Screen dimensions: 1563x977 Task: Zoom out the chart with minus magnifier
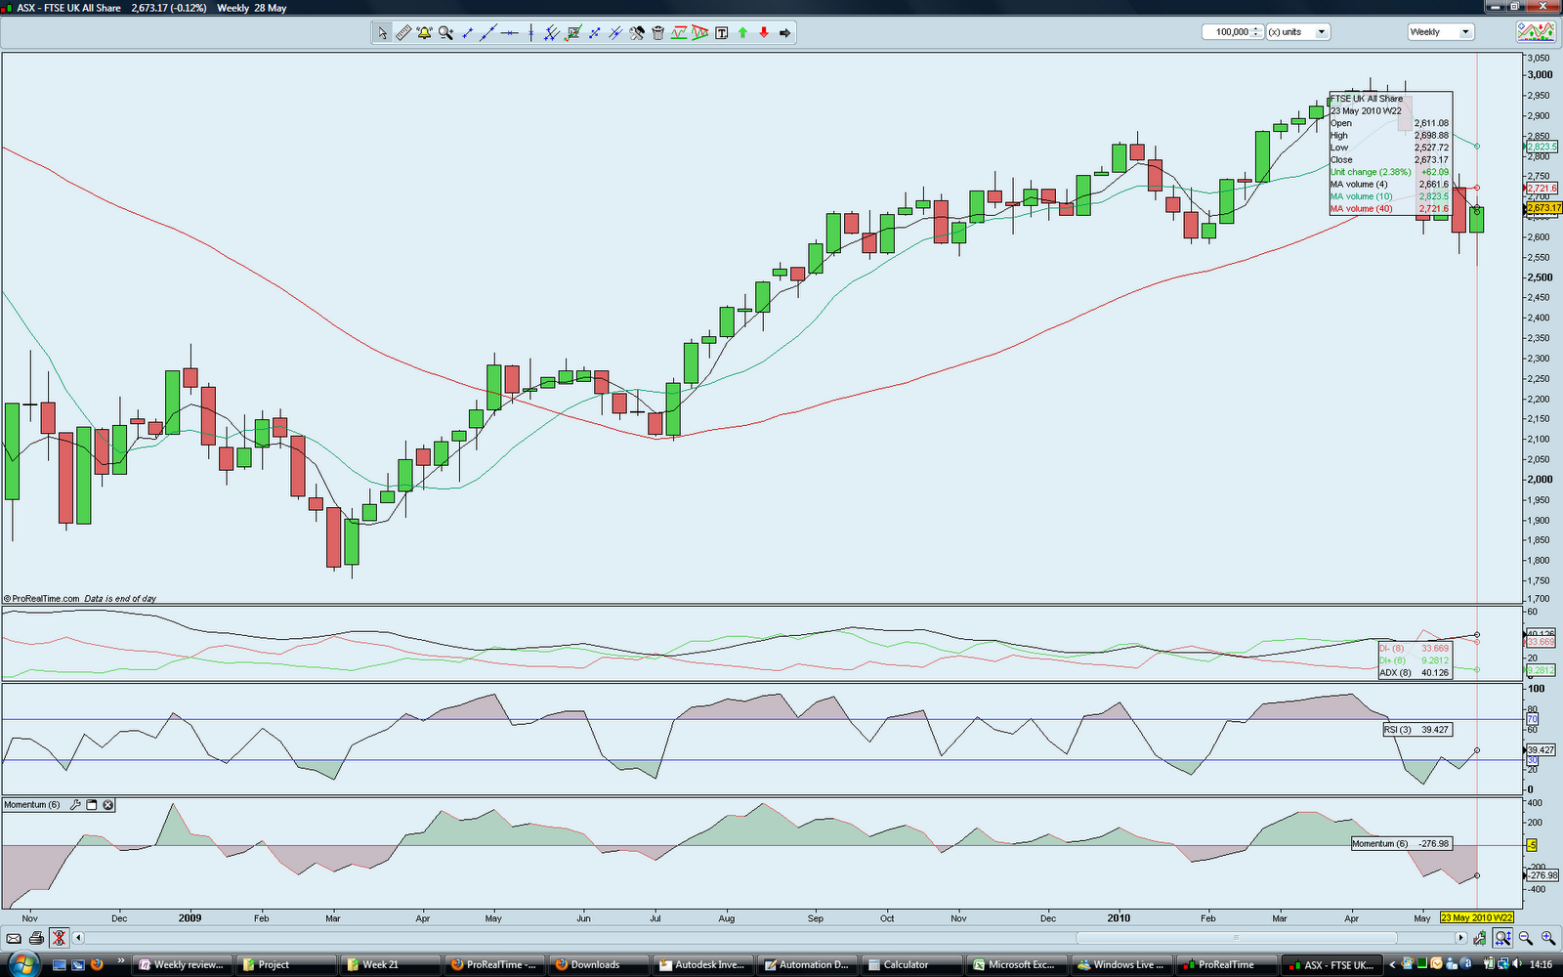click(x=1526, y=938)
